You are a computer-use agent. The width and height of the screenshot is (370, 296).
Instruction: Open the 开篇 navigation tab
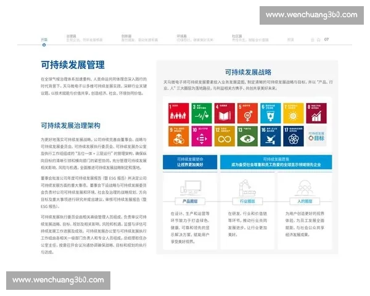pos(44,39)
